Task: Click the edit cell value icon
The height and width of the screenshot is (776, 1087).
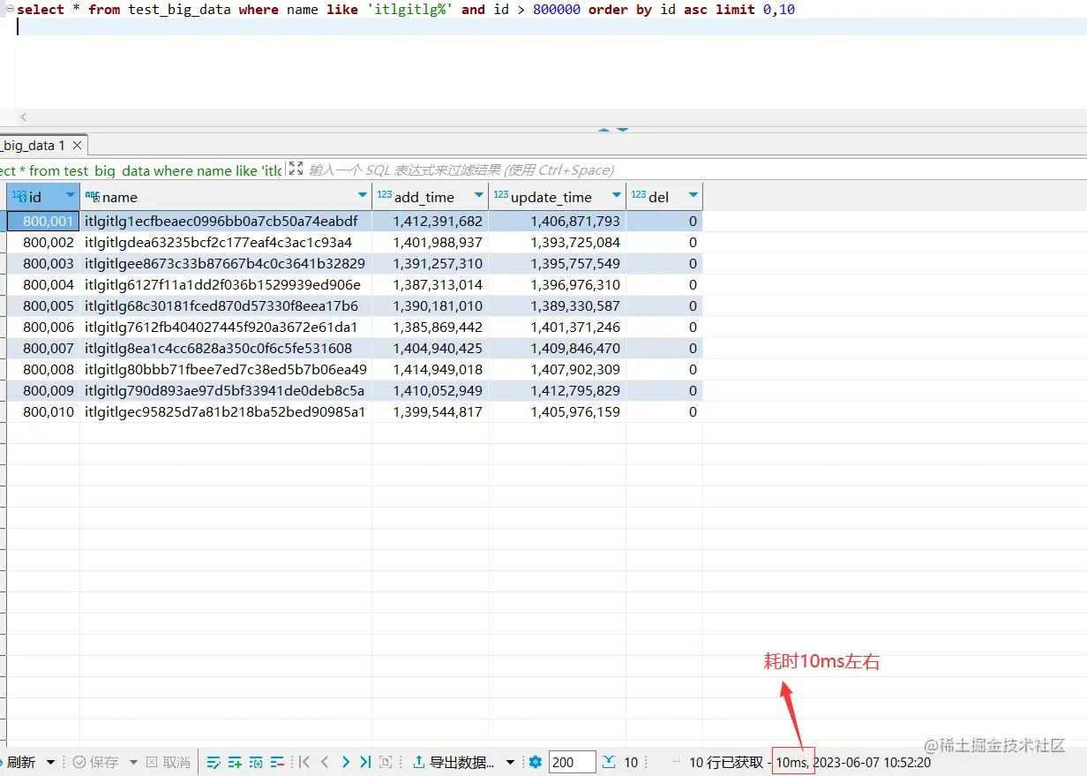Action: point(214,762)
